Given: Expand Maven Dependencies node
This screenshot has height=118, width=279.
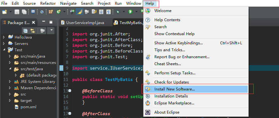Looking at the screenshot, I should pyautogui.click(x=10, y=88).
